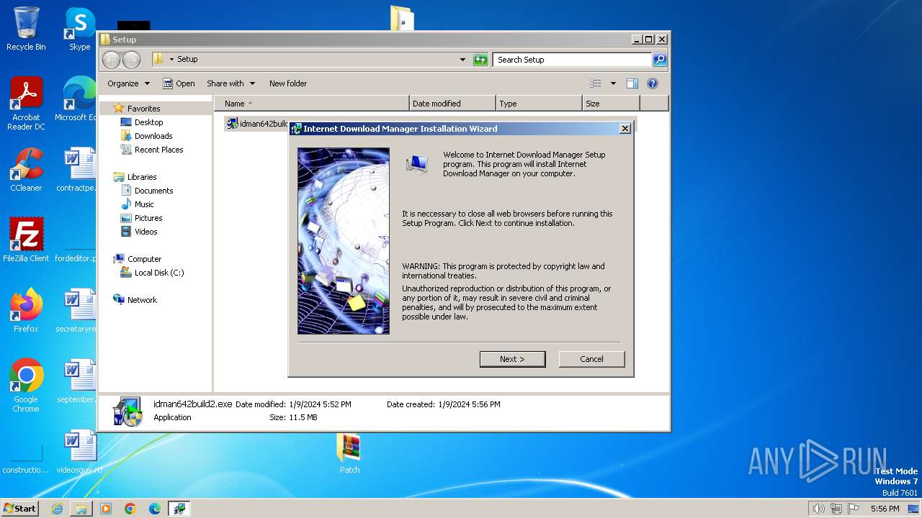This screenshot has height=518, width=922.
Task: Cancel the Internet Download Manager installation wizard
Action: coord(591,359)
